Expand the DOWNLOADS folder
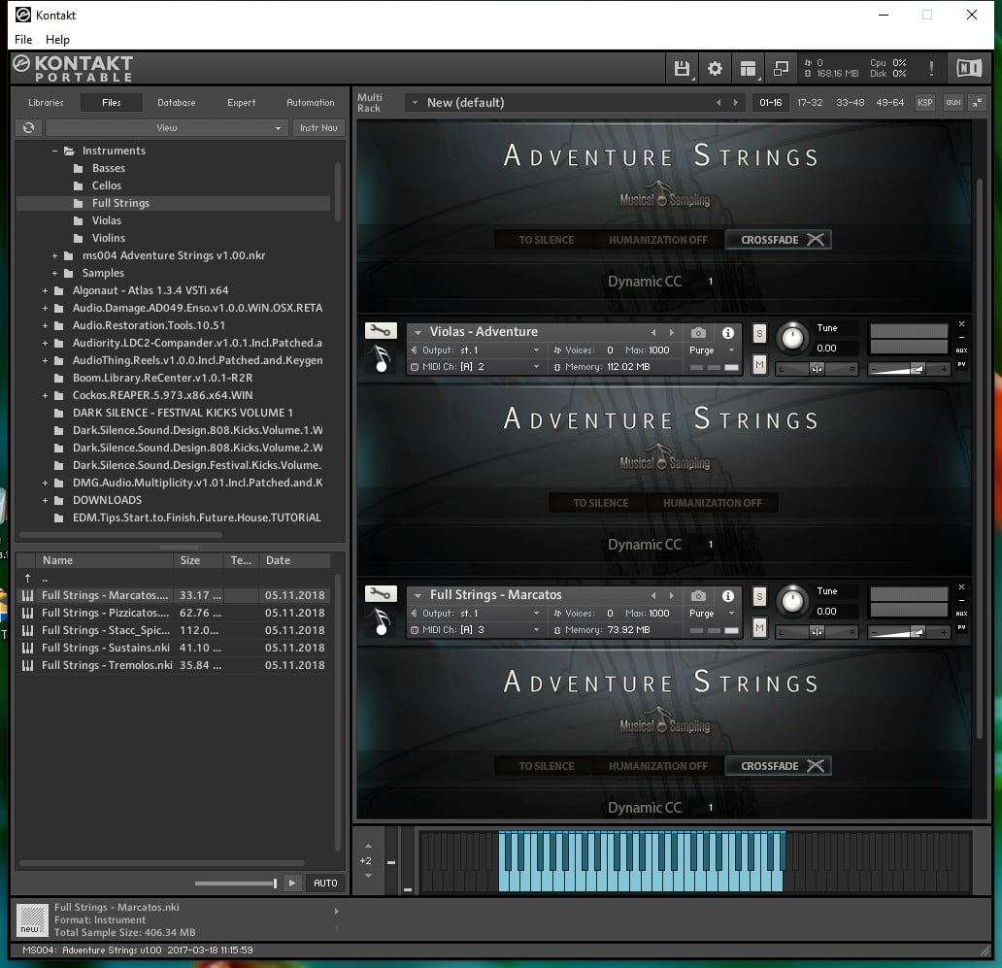This screenshot has height=968, width=1002. click(45, 500)
